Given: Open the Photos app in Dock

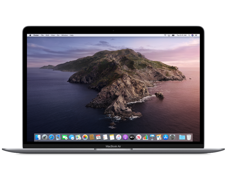Looking at the screenshot, I should [85, 137].
